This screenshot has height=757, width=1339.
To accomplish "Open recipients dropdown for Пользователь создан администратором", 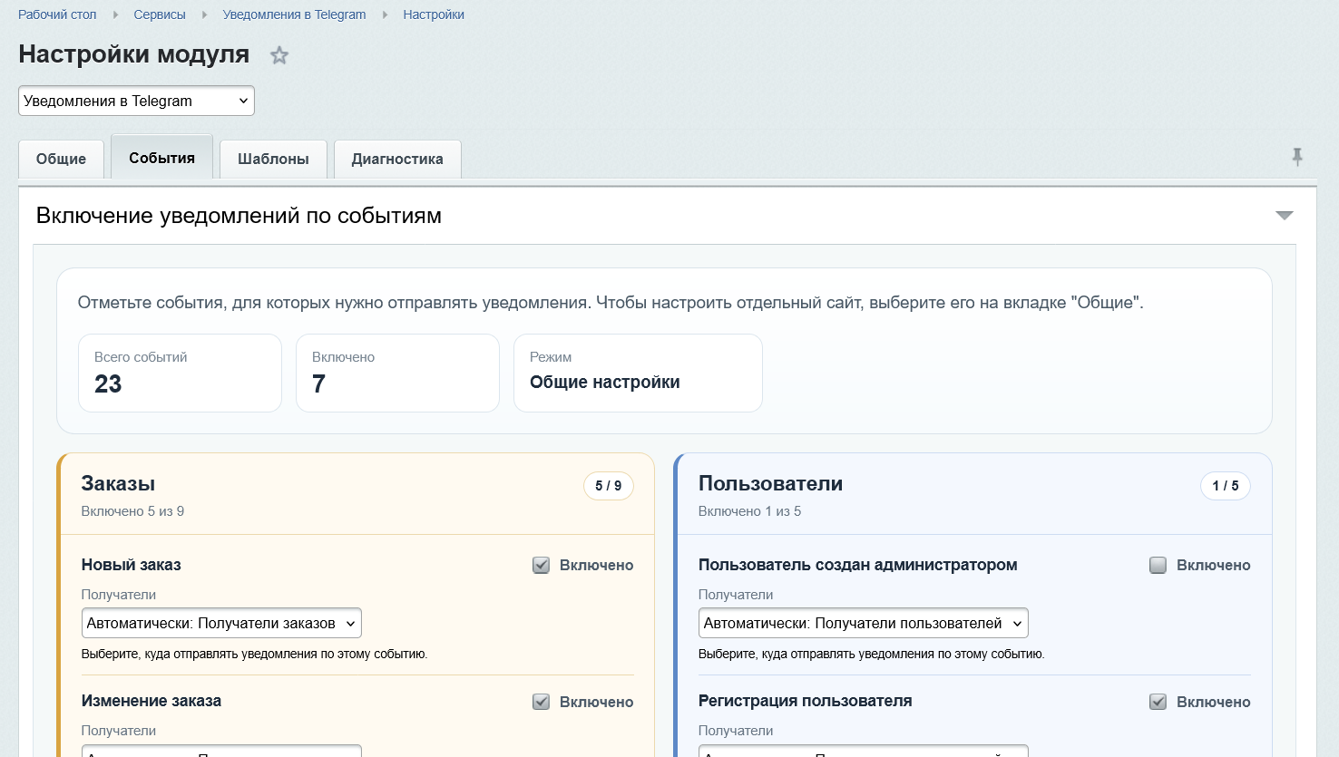I will coord(863,623).
